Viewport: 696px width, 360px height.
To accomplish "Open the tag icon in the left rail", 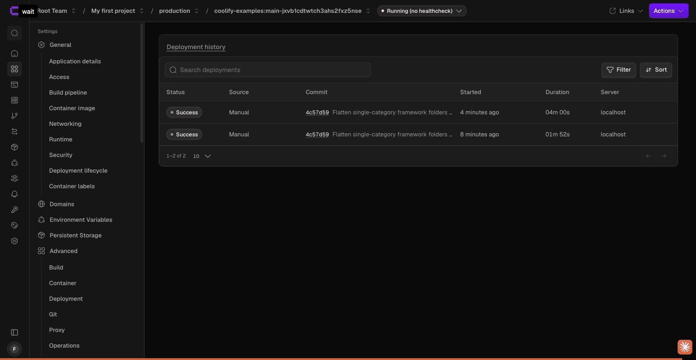I will coord(14,225).
